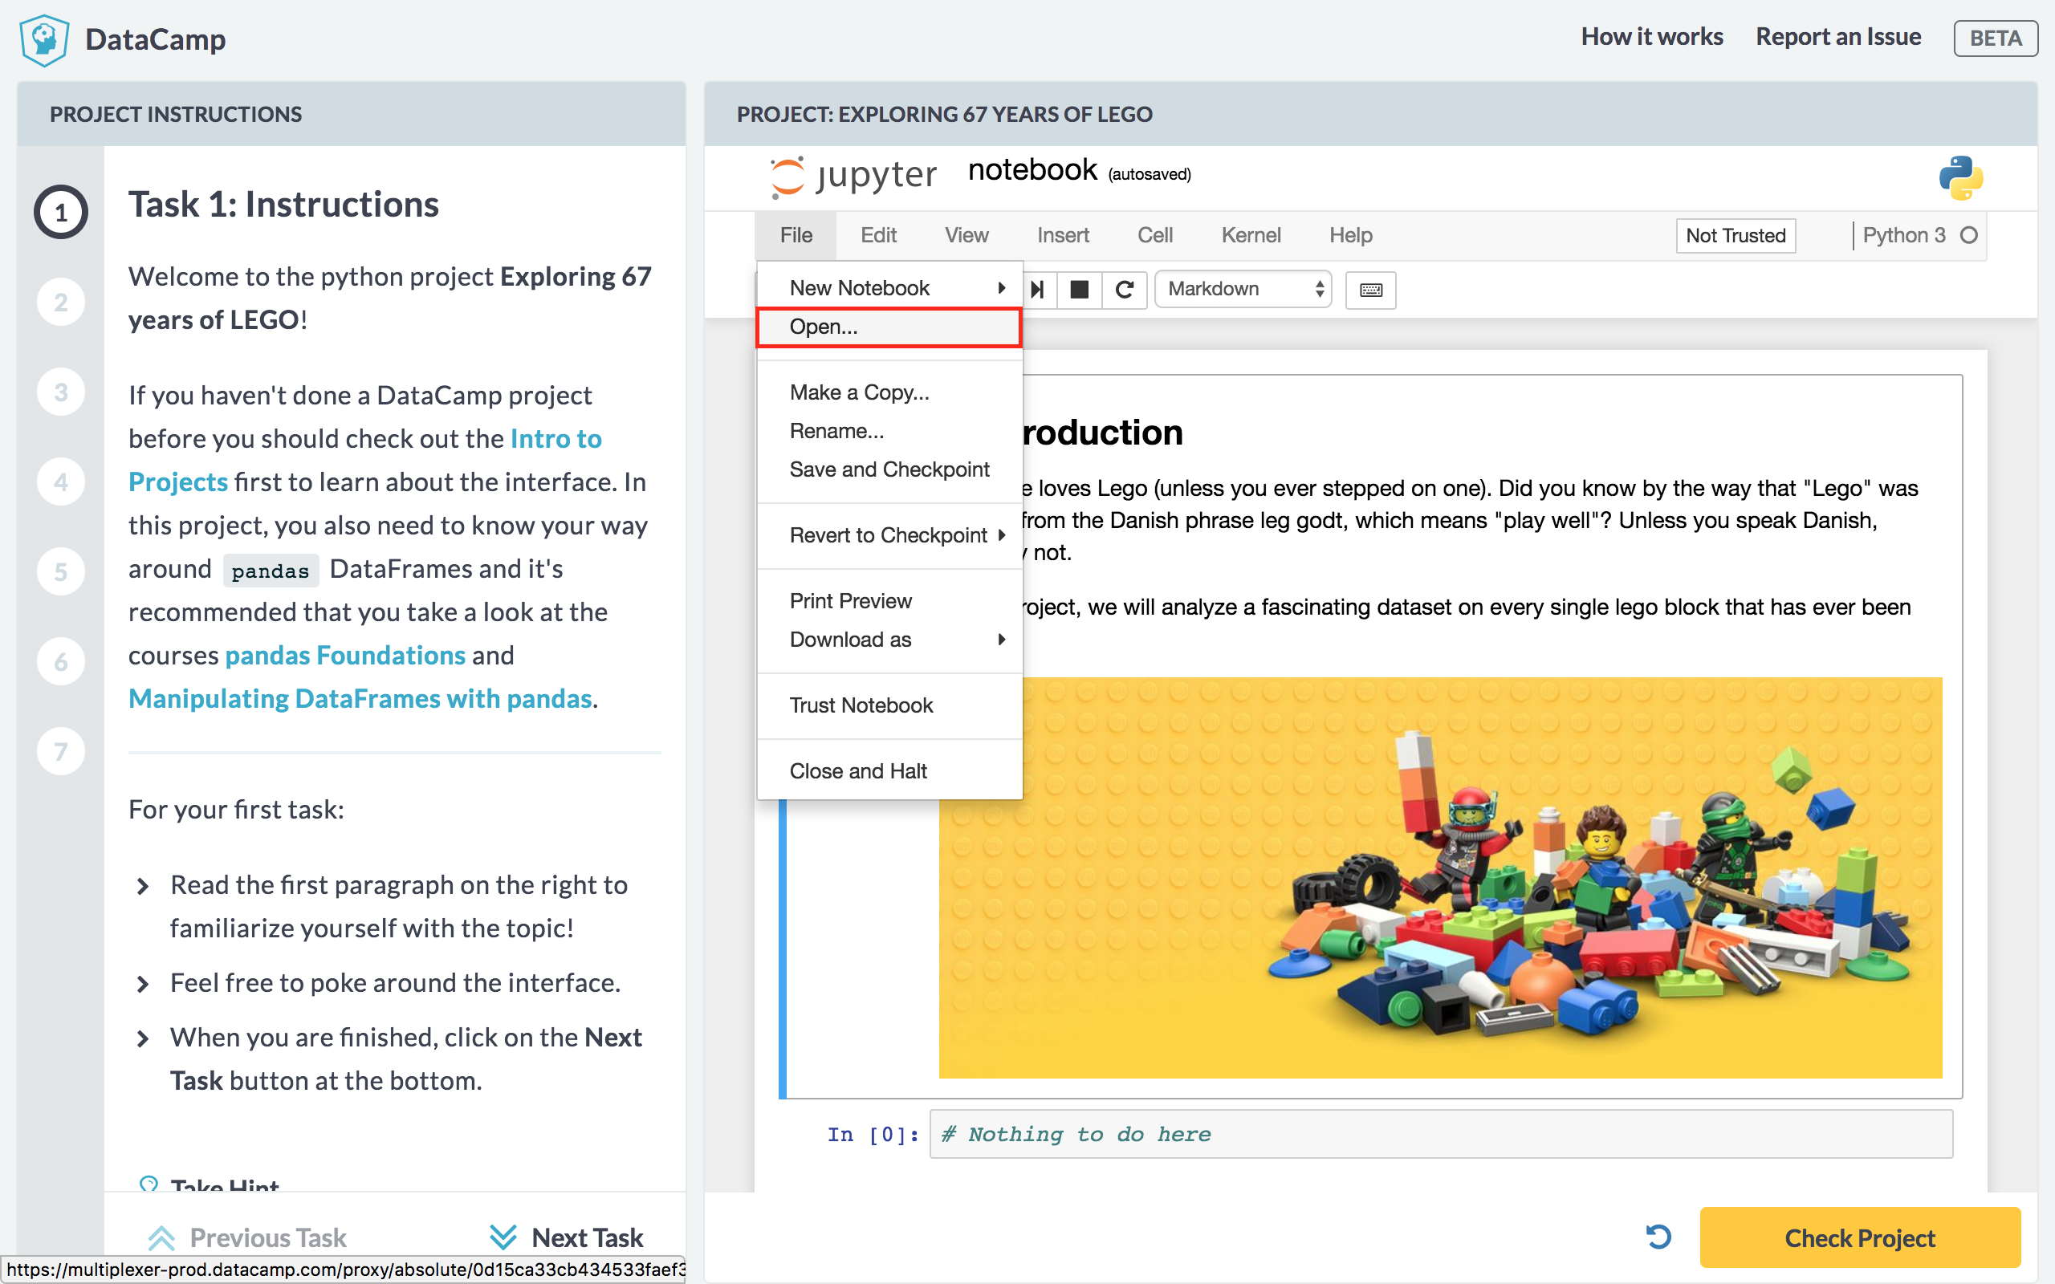The height and width of the screenshot is (1284, 2055).
Task: Click the Jupyter logo
Action: click(x=853, y=176)
